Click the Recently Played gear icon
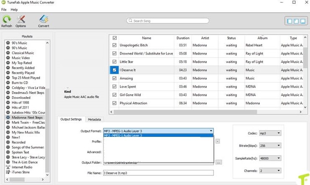The image size is (310, 185). click(x=8, y=73)
